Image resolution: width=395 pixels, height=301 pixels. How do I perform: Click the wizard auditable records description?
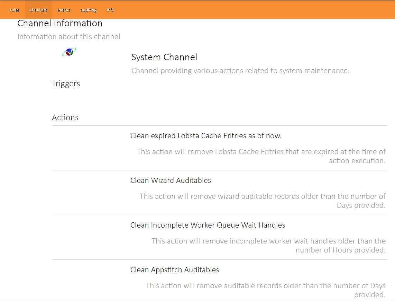pyautogui.click(x=262, y=201)
